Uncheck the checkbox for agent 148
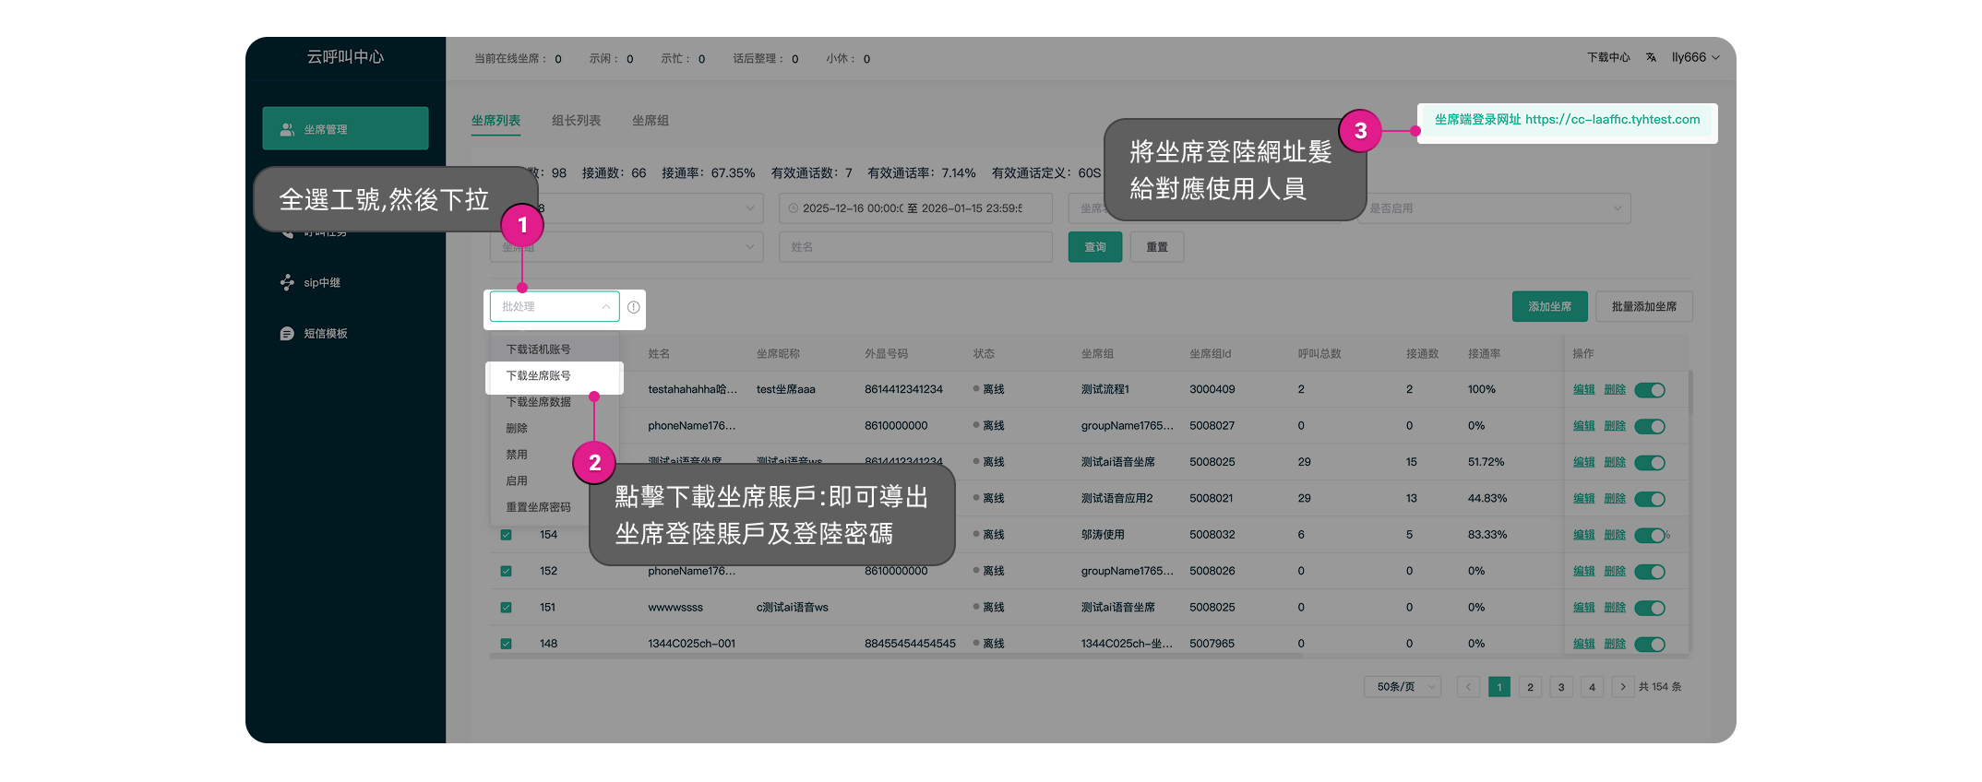 tap(506, 644)
